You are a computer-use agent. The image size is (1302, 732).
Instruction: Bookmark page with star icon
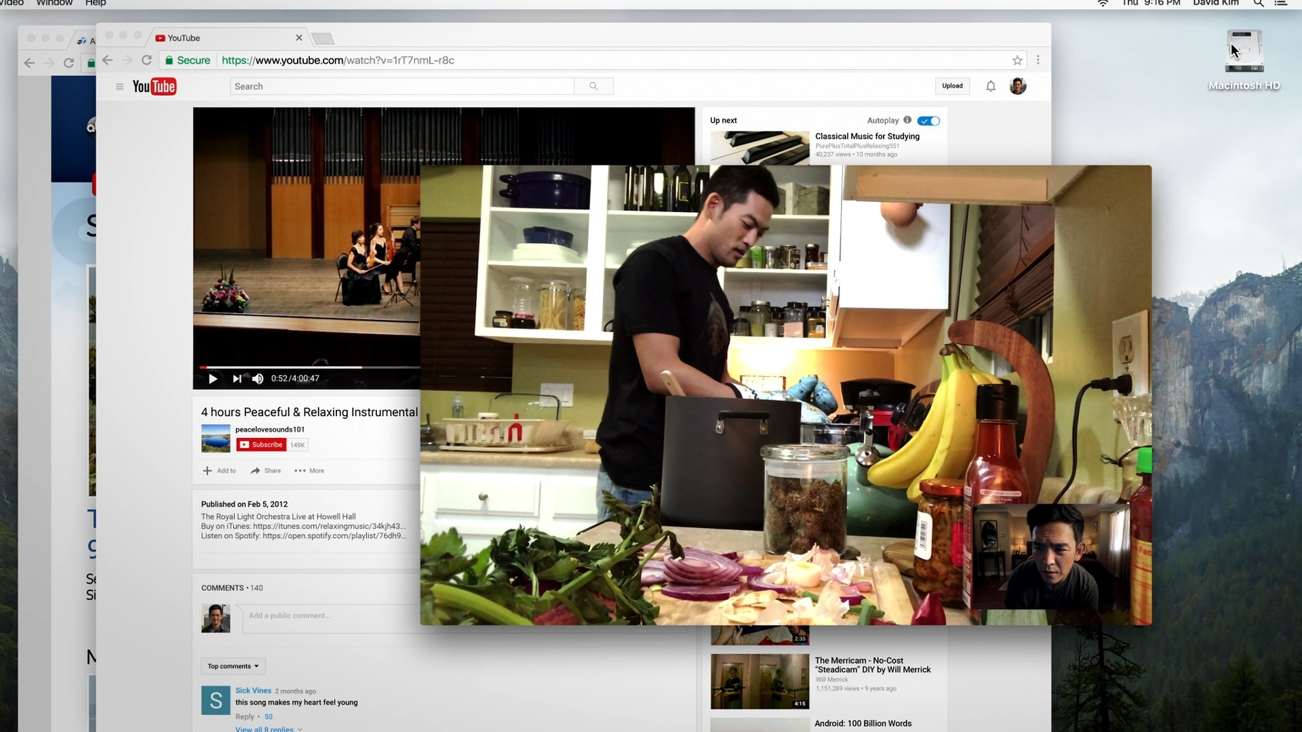point(1017,60)
